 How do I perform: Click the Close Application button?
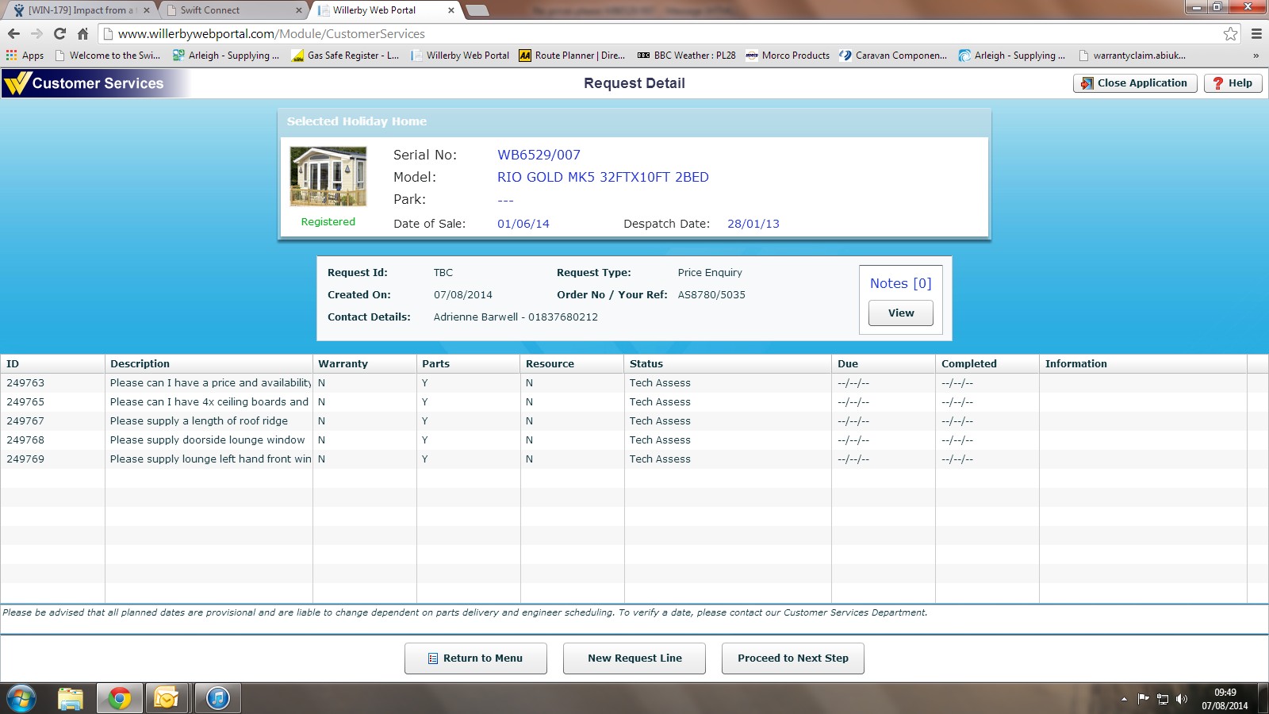point(1134,83)
